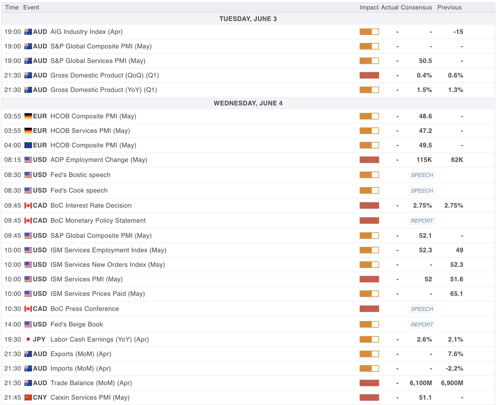This screenshot has width=498, height=405.
Task: Click the US flag beside ISM Services PMI (May)
Action: click(x=28, y=279)
